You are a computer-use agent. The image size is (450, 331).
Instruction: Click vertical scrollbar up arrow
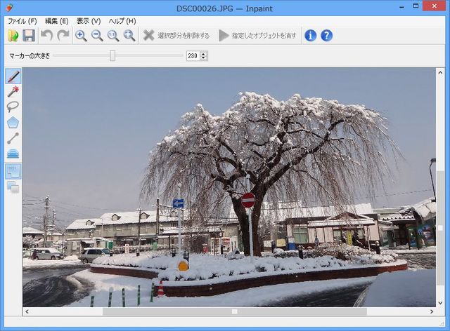(440, 73)
